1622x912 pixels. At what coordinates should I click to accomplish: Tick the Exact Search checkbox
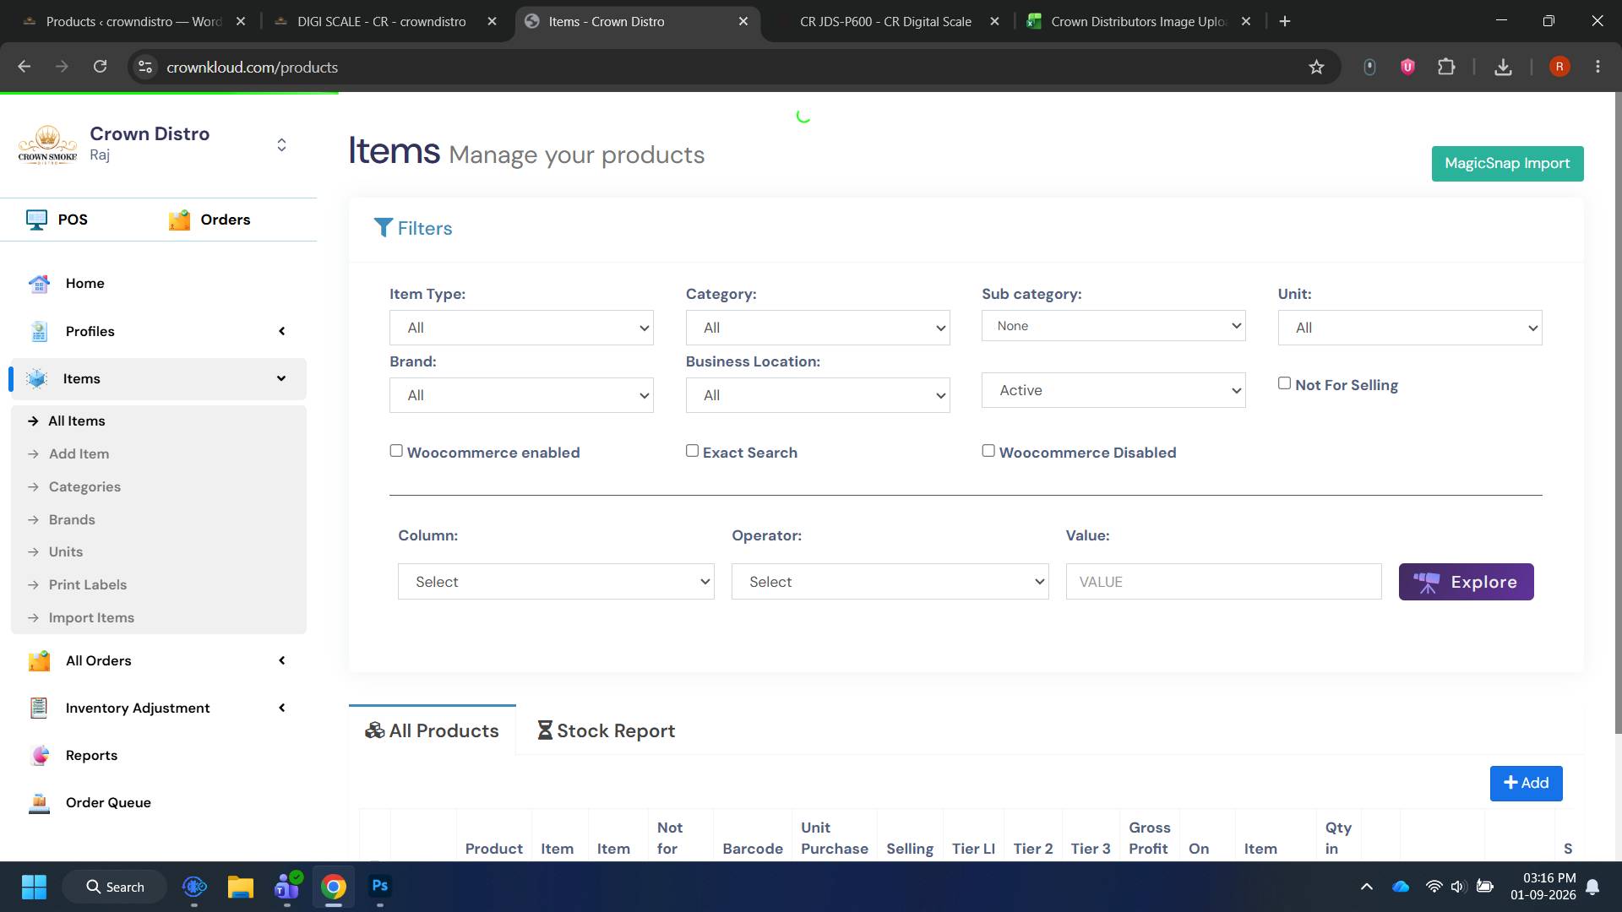pyautogui.click(x=692, y=451)
